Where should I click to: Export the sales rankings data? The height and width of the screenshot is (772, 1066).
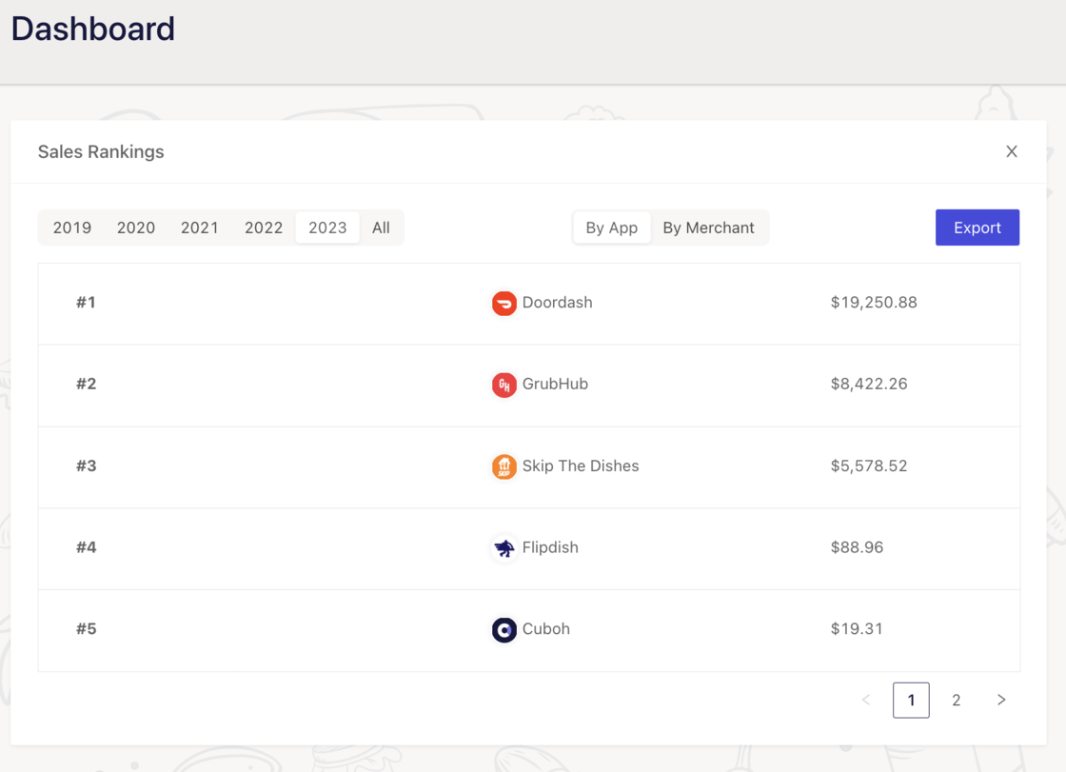coord(977,228)
